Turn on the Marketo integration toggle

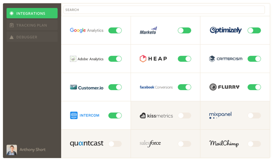(x=185, y=30)
